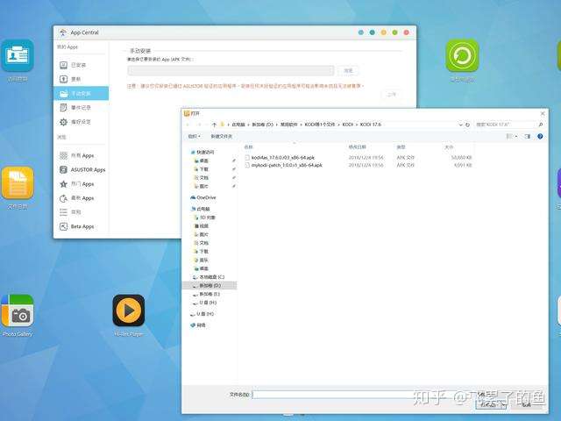The image size is (561, 421).
Task: Open the change view dropdown arrow
Action: click(x=516, y=137)
